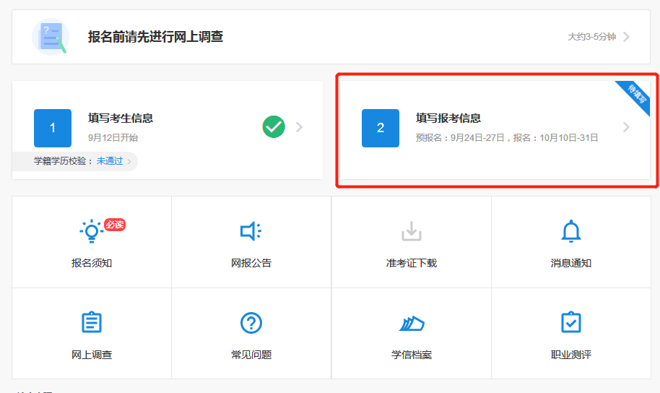Click the 必读 red badge
This screenshot has height=393, width=660.
pos(115,225)
